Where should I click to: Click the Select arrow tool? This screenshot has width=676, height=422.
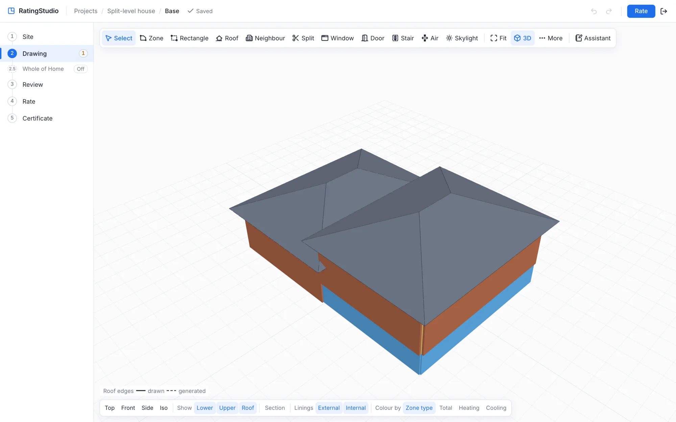point(119,38)
